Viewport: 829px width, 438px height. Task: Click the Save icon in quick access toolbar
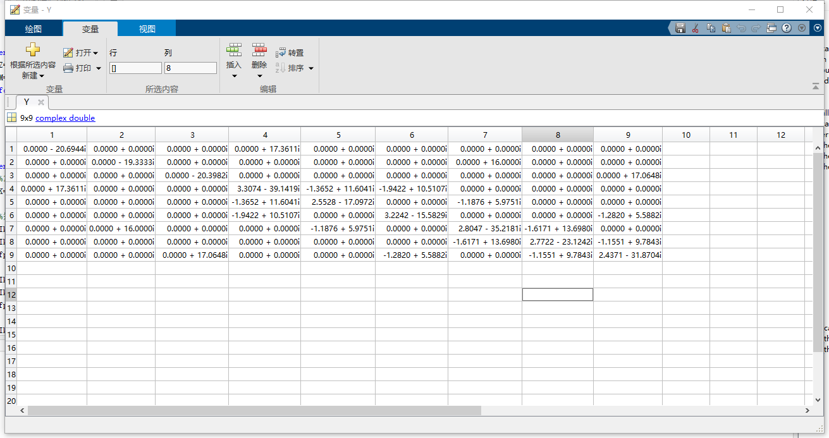pyautogui.click(x=680, y=28)
